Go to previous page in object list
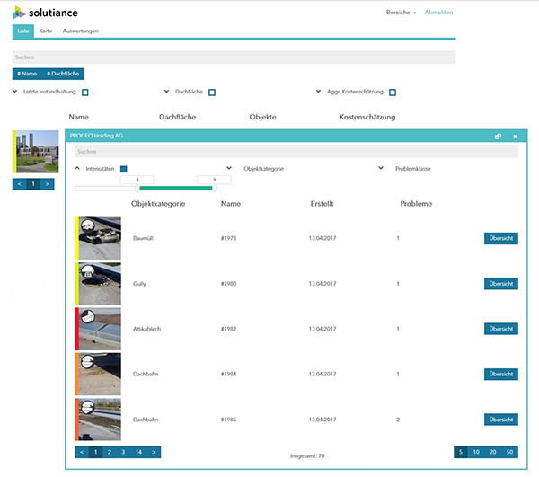This screenshot has width=539, height=477. tap(82, 452)
